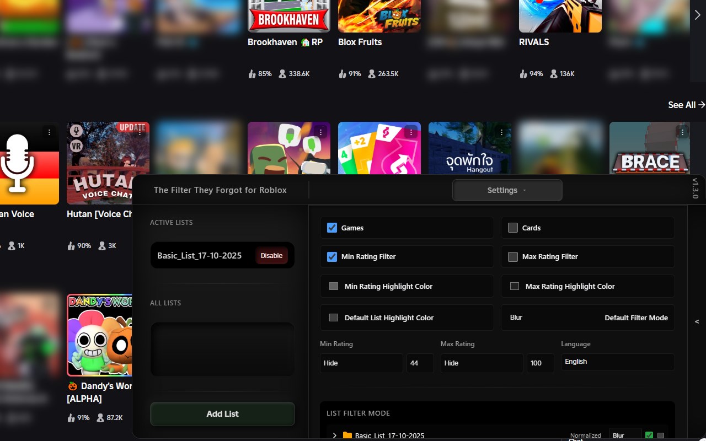The image size is (706, 441).
Task: Open the Hangout game thumbnail
Action: click(x=470, y=149)
